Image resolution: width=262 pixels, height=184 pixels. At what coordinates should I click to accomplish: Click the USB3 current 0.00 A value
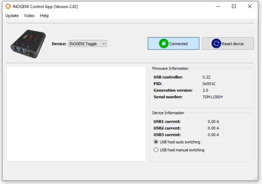click(213, 135)
